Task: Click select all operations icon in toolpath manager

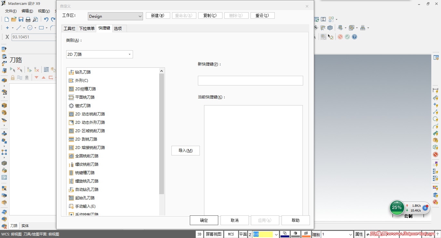Action: click(x=13, y=69)
